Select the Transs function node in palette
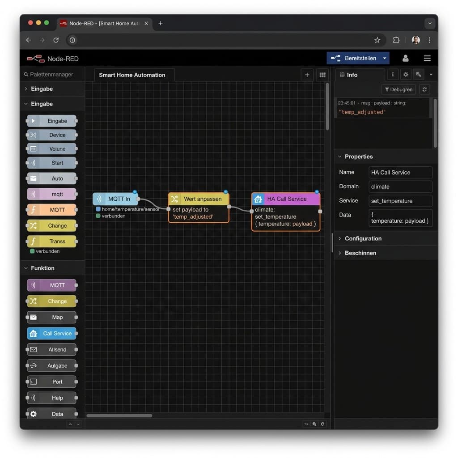 coord(52,241)
